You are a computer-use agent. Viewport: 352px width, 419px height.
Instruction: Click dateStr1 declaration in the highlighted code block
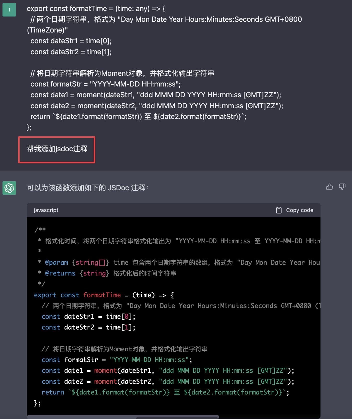[79, 316]
